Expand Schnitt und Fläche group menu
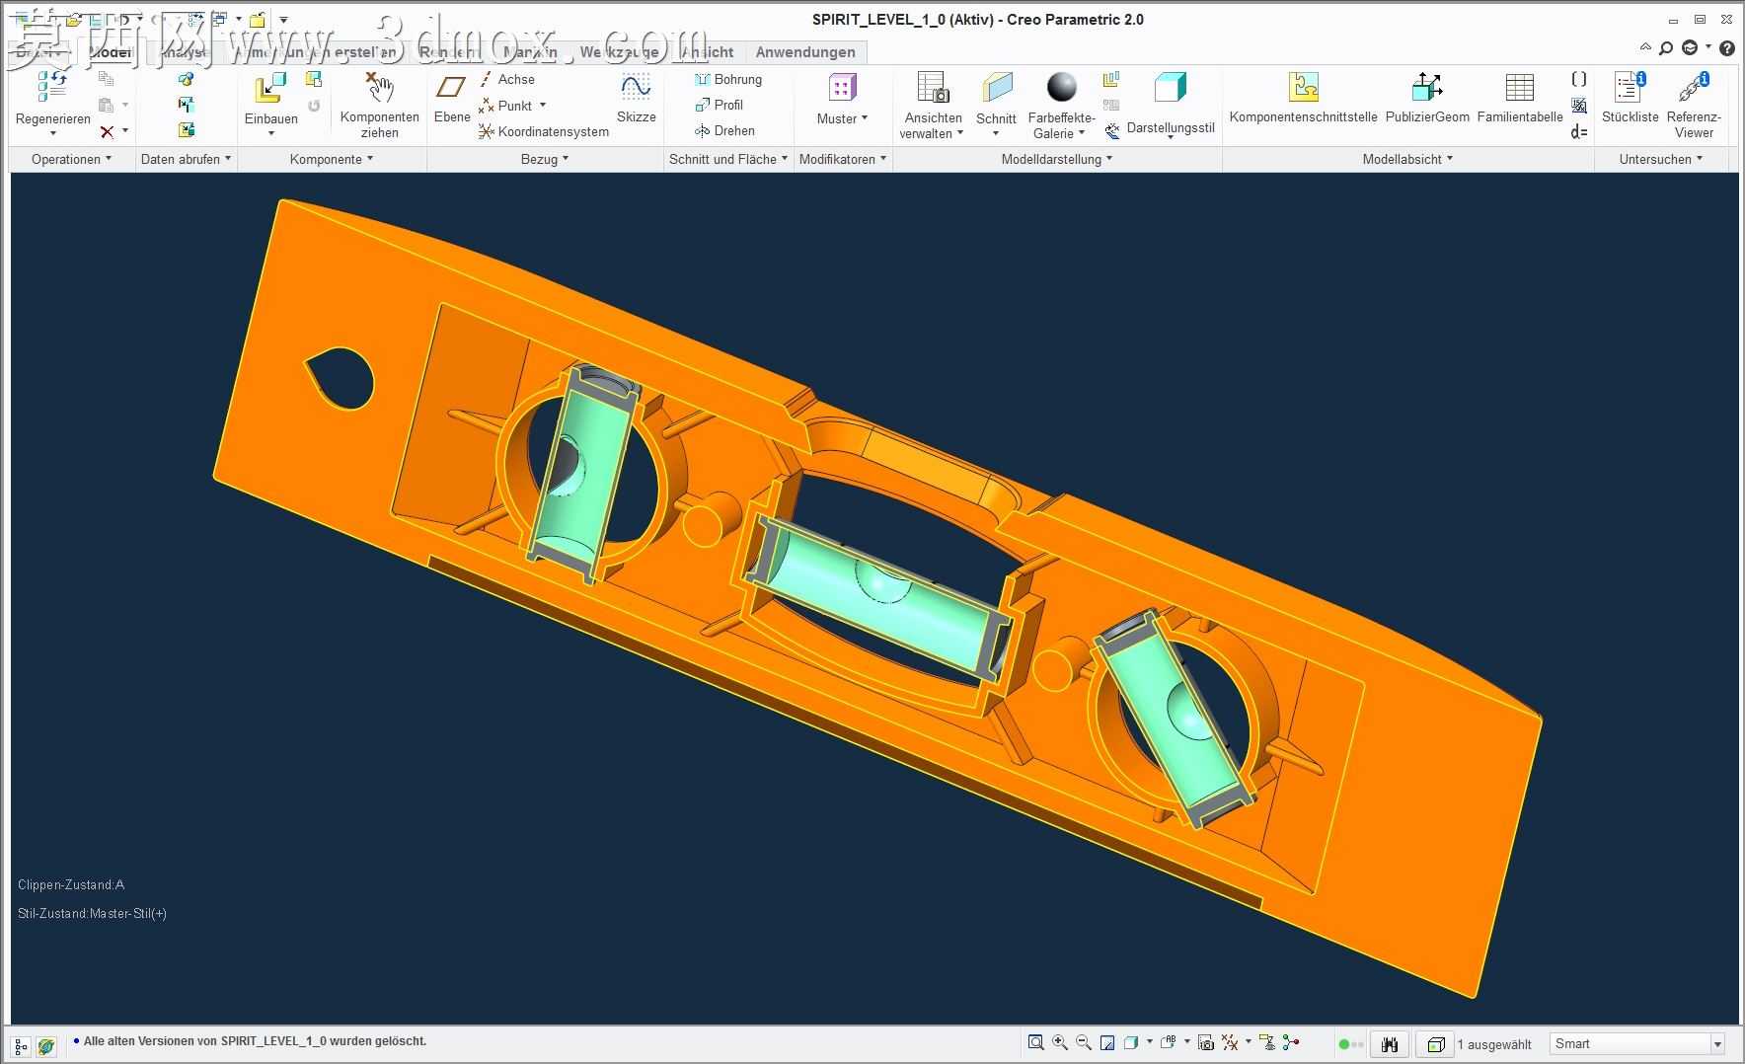Image resolution: width=1745 pixels, height=1064 pixels. pyautogui.click(x=728, y=159)
